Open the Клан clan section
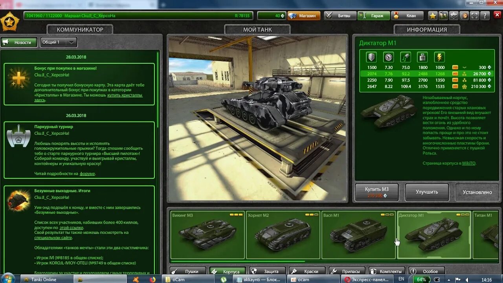503x283 pixels. point(408,16)
